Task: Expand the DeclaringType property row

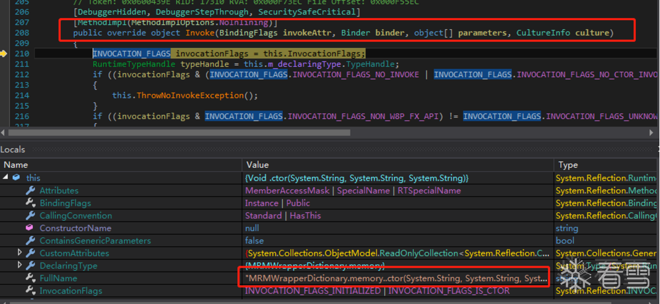Action: click(19, 265)
